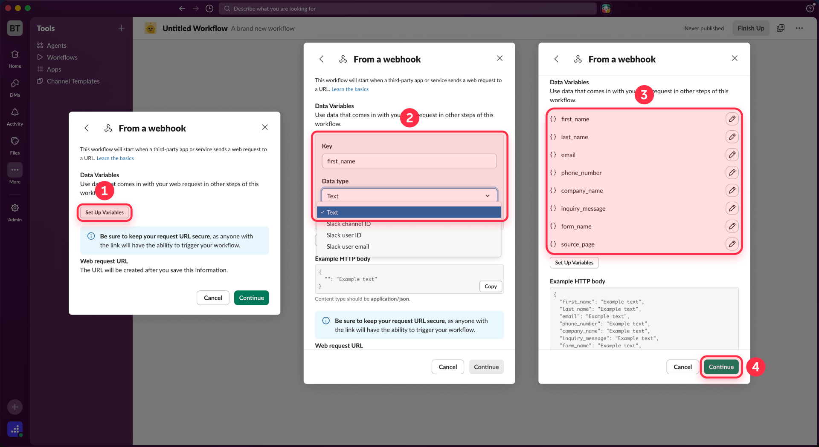This screenshot has height=447, width=819.
Task: Open the workflow more options ellipsis
Action: tap(799, 28)
